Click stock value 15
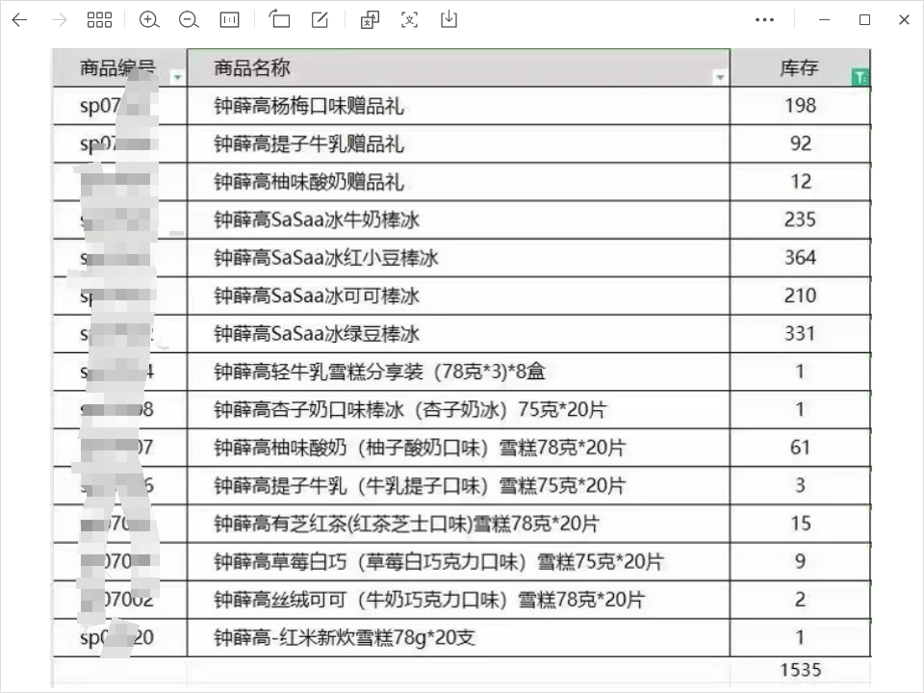Image resolution: width=924 pixels, height=693 pixels. pyautogui.click(x=800, y=524)
